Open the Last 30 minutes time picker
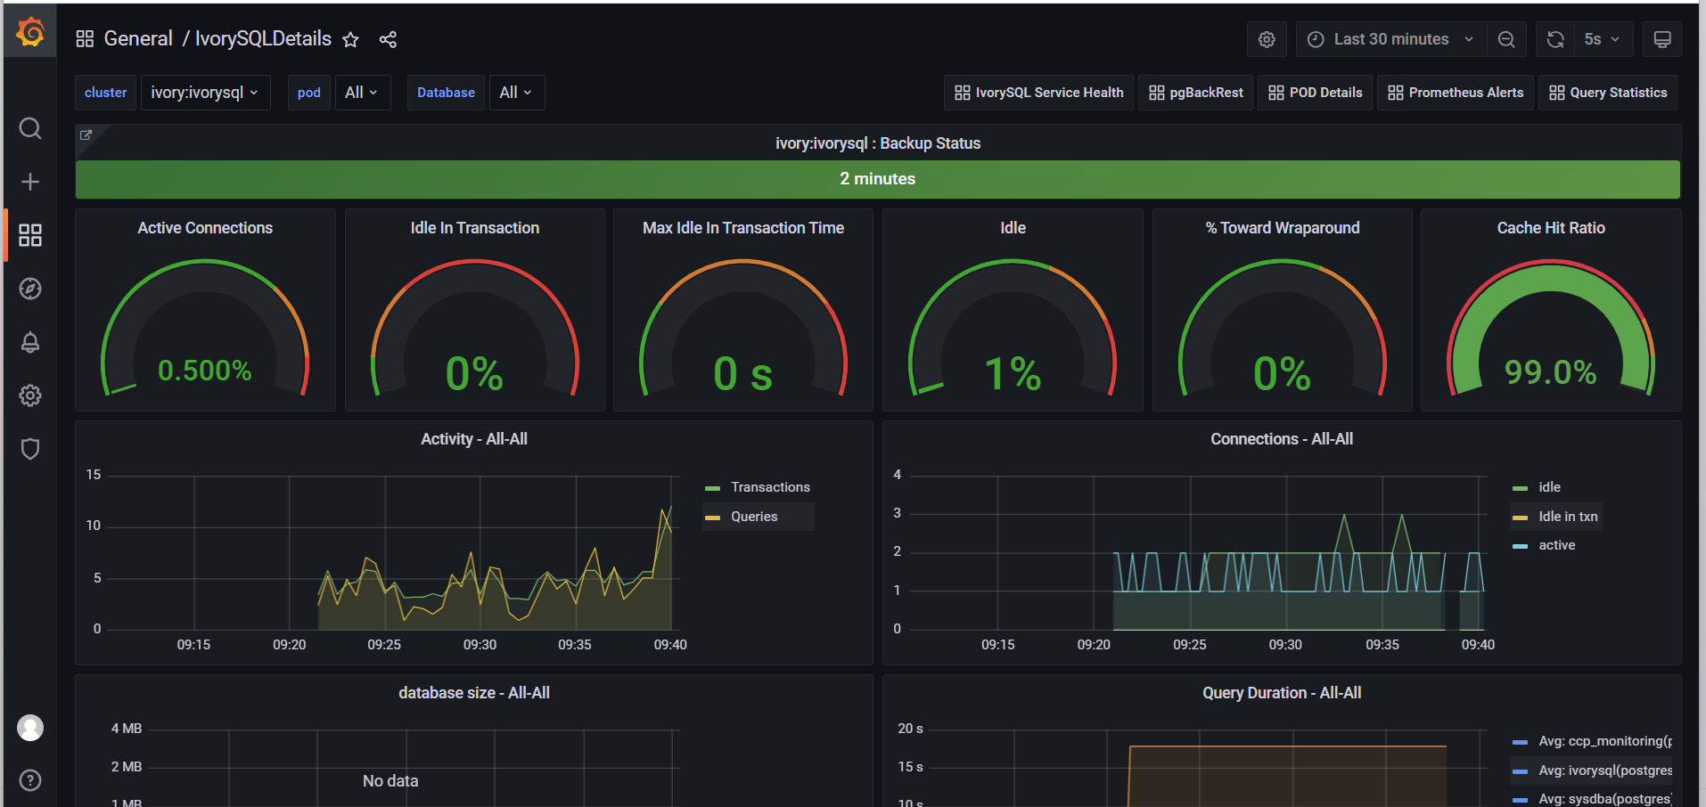The width and height of the screenshot is (1706, 807). pyautogui.click(x=1390, y=39)
